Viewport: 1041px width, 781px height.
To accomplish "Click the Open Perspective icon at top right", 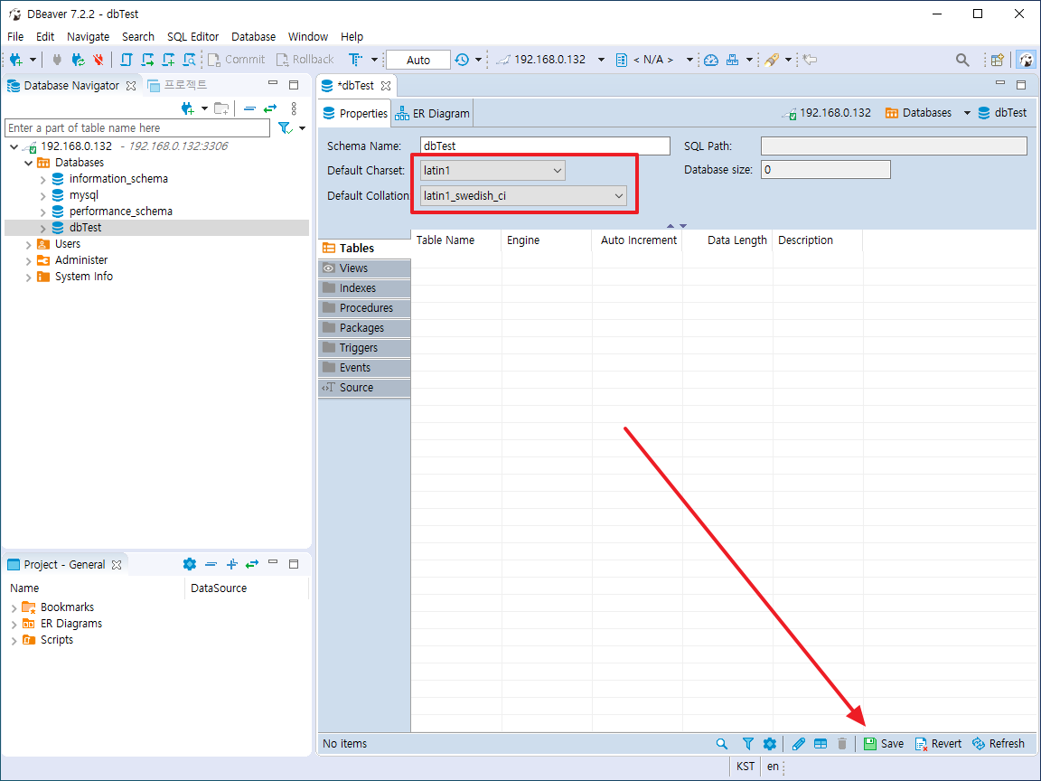I will tap(998, 60).
